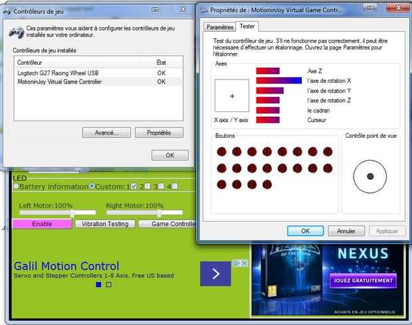The height and width of the screenshot is (325, 412).
Task: Click the AdChoices icon on Galil ad
Action: (237, 263)
